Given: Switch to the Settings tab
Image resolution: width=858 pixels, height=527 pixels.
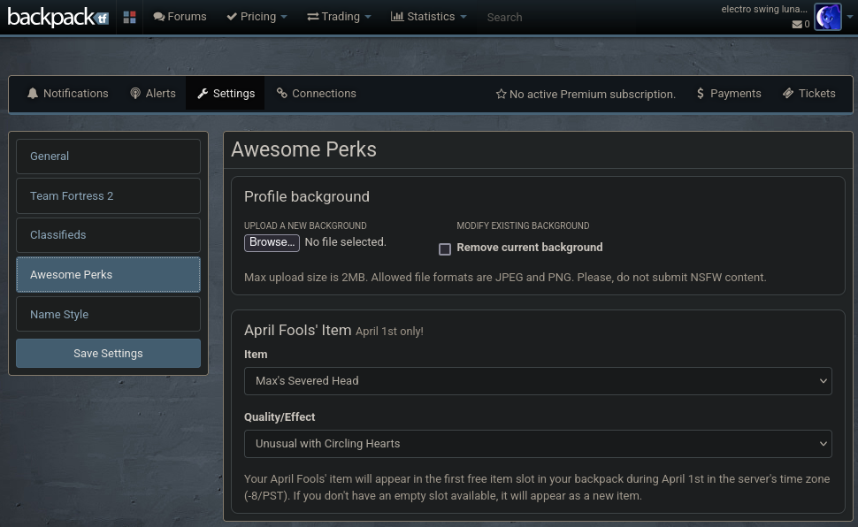Looking at the screenshot, I should 226,94.
